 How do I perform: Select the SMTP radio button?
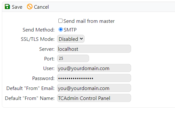(61, 30)
